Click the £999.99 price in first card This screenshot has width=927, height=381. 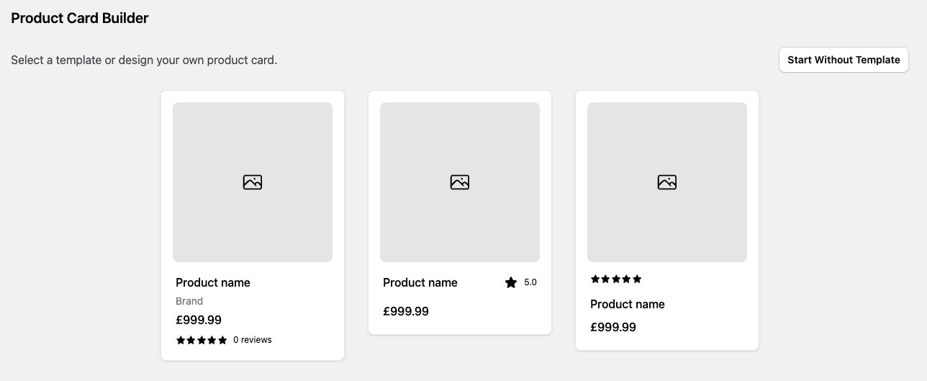click(199, 320)
